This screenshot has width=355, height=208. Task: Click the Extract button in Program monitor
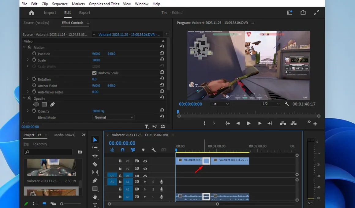[294, 123]
